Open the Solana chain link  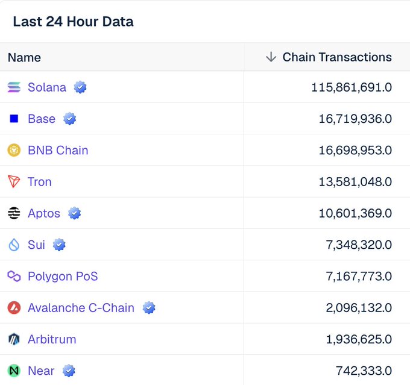[x=47, y=87]
